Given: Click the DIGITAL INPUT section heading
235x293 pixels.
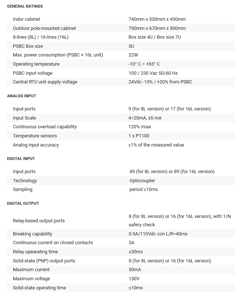Looking at the screenshot, I should coord(21,159).
